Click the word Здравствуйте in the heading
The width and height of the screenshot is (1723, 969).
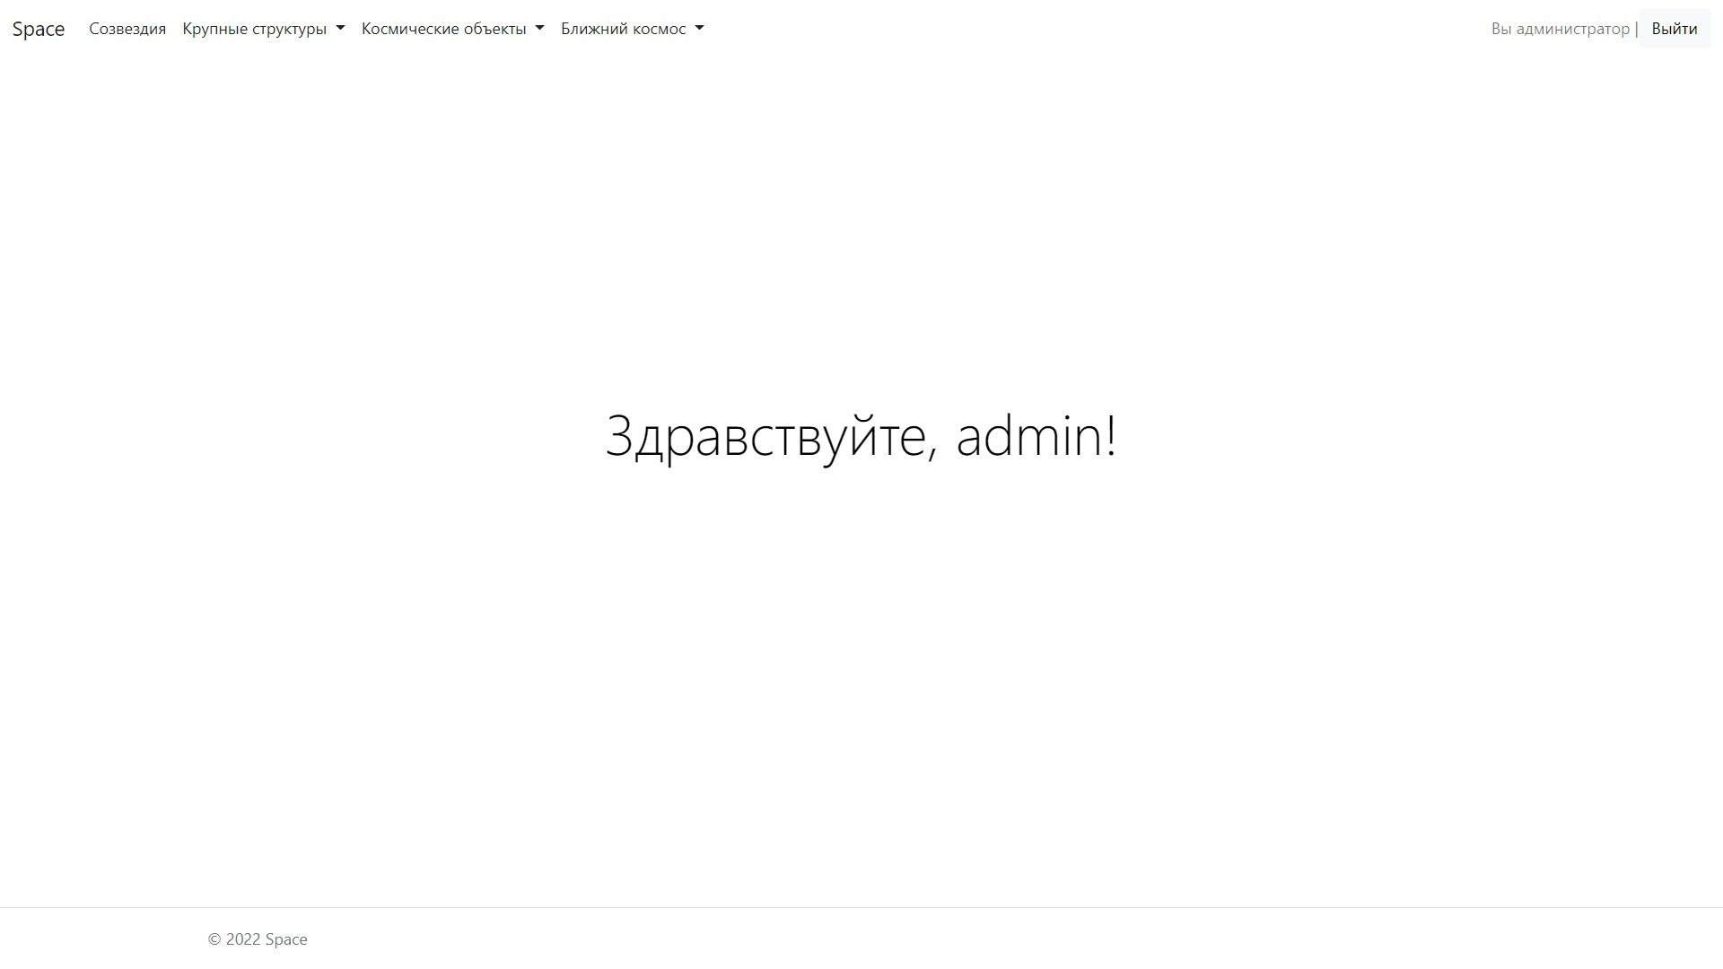pyautogui.click(x=765, y=436)
